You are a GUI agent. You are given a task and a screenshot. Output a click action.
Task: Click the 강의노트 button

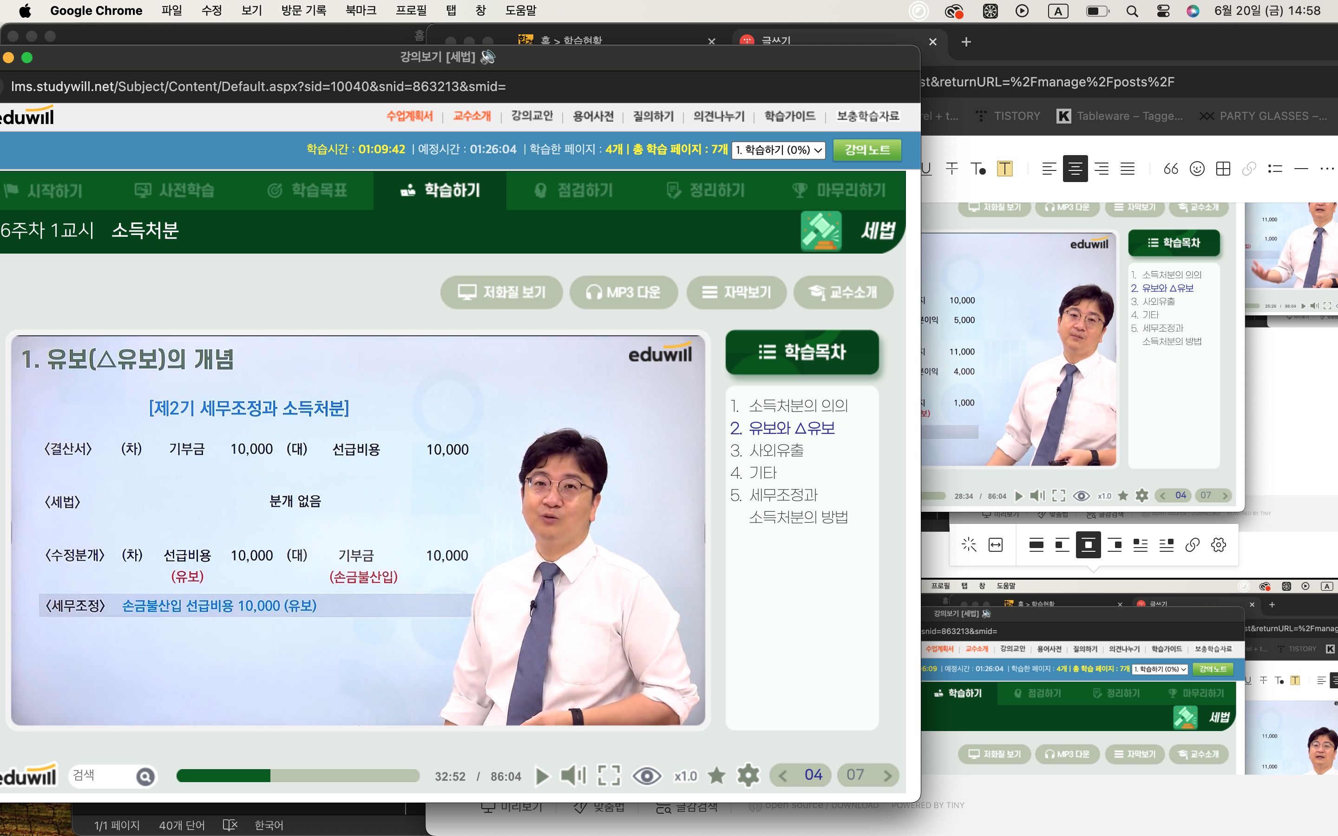pos(867,150)
